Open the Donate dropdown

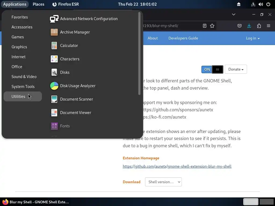coord(236,69)
